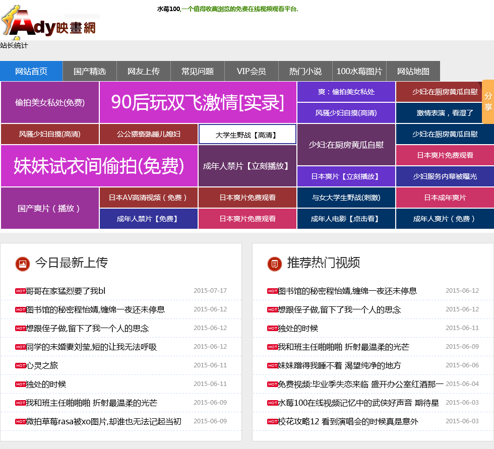Click HOT badge next to 心灵之旅
The image size is (494, 449).
21,365
